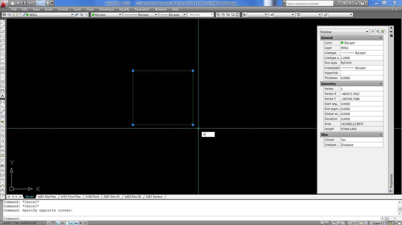Click the keyword search input field

309,3
